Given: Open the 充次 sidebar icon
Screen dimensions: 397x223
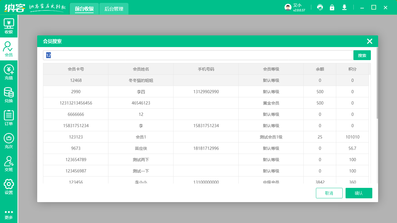Looking at the screenshot, I should (9, 141).
